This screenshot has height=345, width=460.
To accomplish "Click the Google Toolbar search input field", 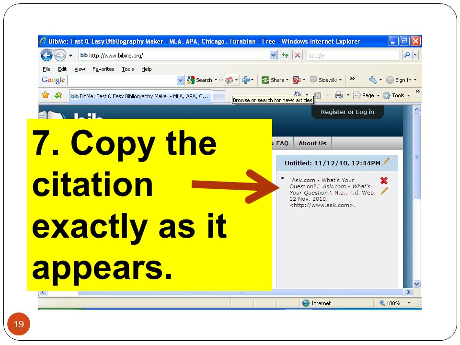I will [x=122, y=80].
